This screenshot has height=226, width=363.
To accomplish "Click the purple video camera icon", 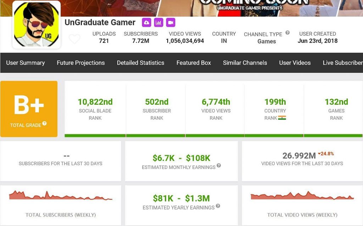I will tap(171, 23).
